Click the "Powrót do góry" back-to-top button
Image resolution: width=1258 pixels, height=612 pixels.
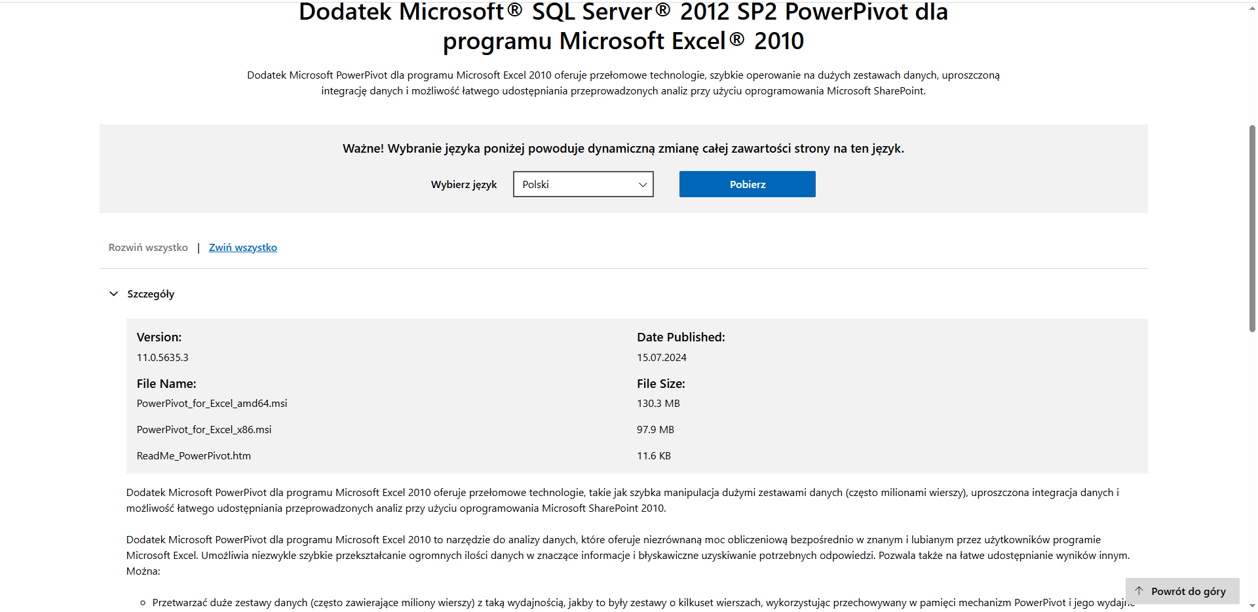click(1182, 590)
